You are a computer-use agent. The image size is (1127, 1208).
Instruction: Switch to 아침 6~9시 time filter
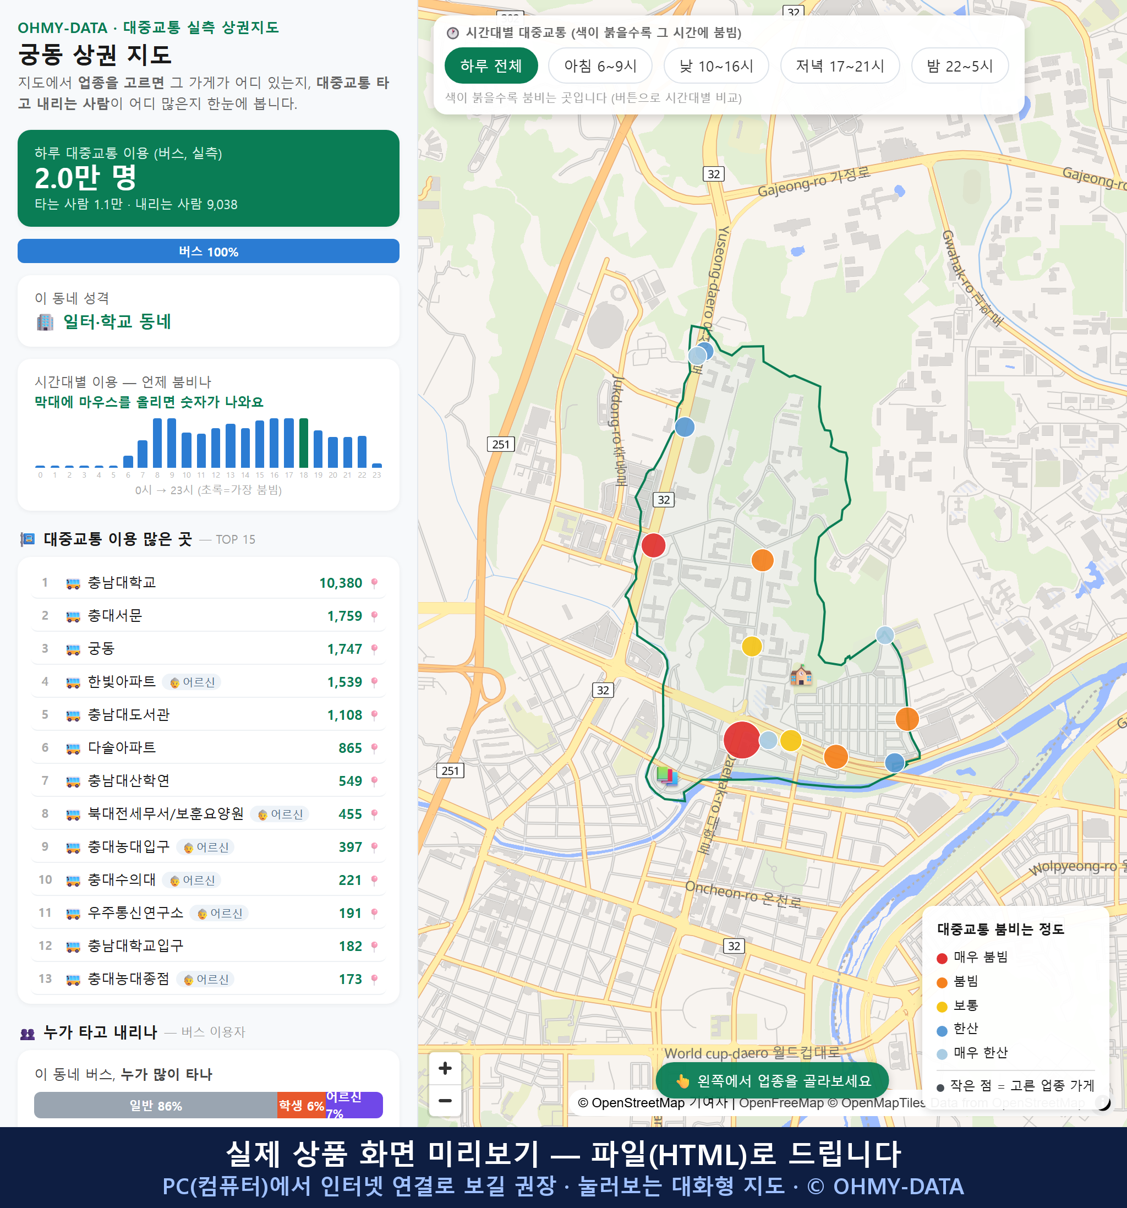[x=600, y=65]
